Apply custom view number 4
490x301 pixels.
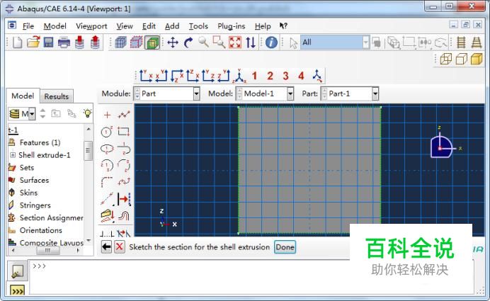[301, 76]
